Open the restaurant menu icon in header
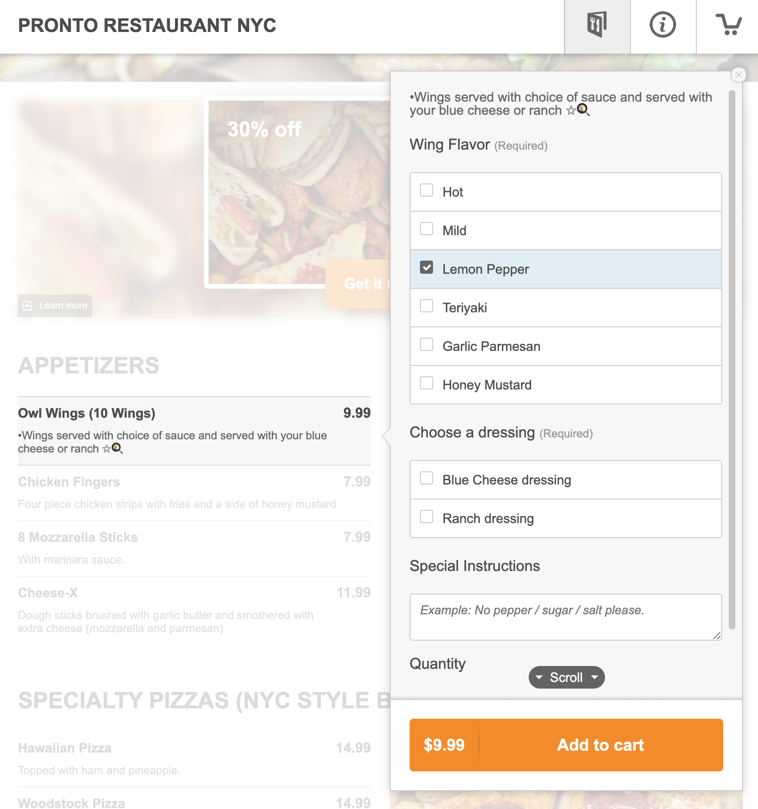This screenshot has height=809, width=758. [597, 24]
